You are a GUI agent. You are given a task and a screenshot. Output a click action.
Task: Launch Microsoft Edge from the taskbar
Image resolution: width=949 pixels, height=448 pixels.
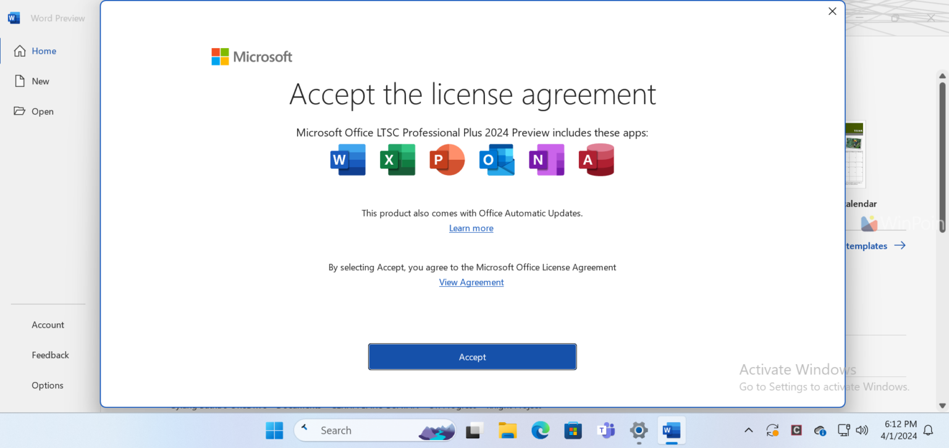coord(540,430)
